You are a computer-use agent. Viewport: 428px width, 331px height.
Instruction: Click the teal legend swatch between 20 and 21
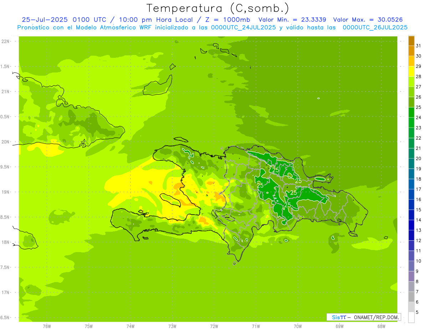(411, 154)
